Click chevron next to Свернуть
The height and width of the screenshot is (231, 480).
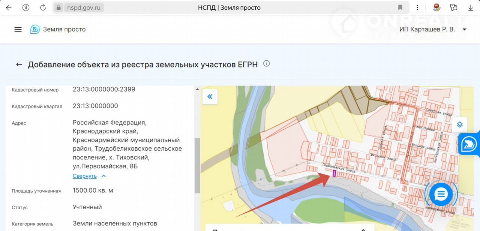[x=104, y=176]
